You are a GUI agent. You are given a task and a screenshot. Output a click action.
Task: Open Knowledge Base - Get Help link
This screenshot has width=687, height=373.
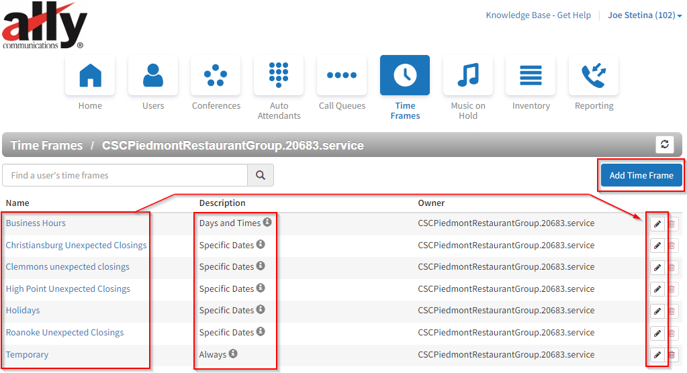pyautogui.click(x=538, y=15)
